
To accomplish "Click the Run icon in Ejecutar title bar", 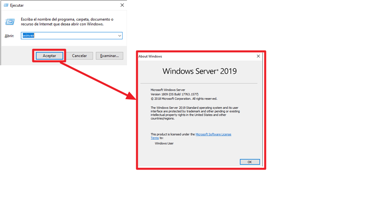I will click(6, 5).
